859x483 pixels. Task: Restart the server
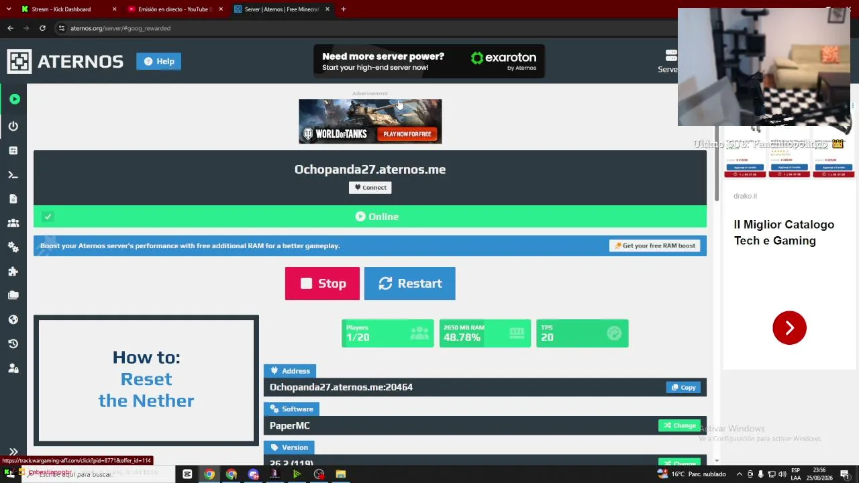point(409,283)
